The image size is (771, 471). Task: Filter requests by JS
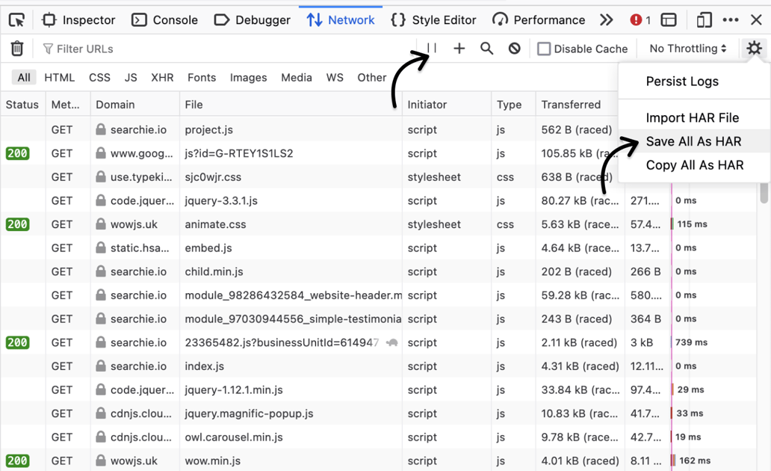coord(130,77)
